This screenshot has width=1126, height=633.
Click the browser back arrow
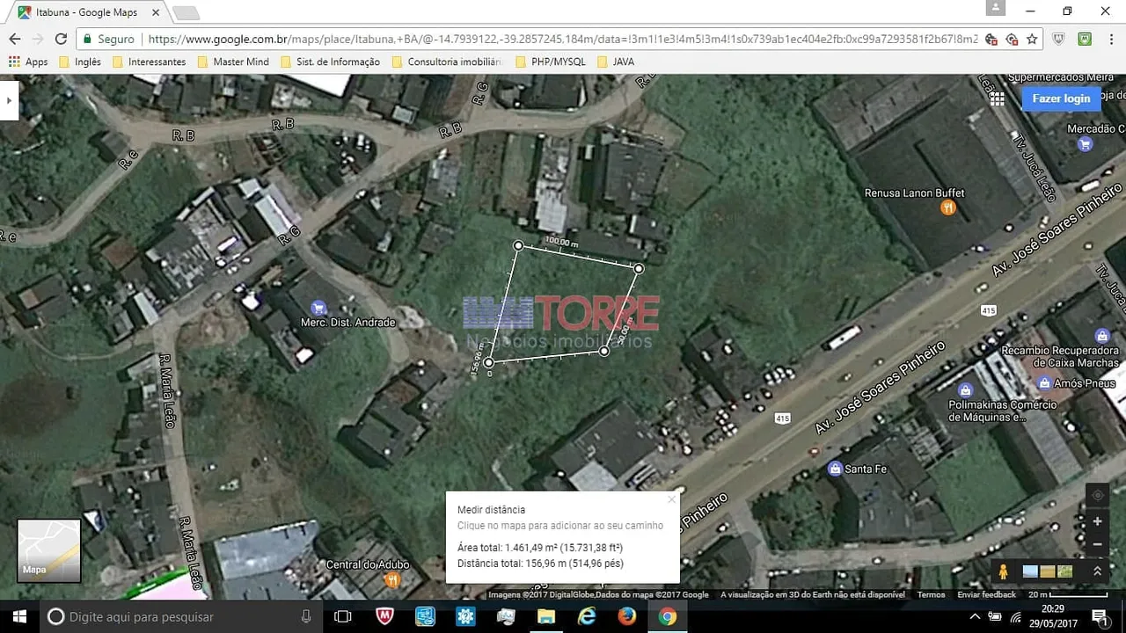14,39
